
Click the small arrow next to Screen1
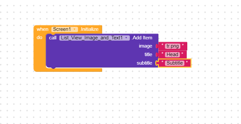(75, 29)
